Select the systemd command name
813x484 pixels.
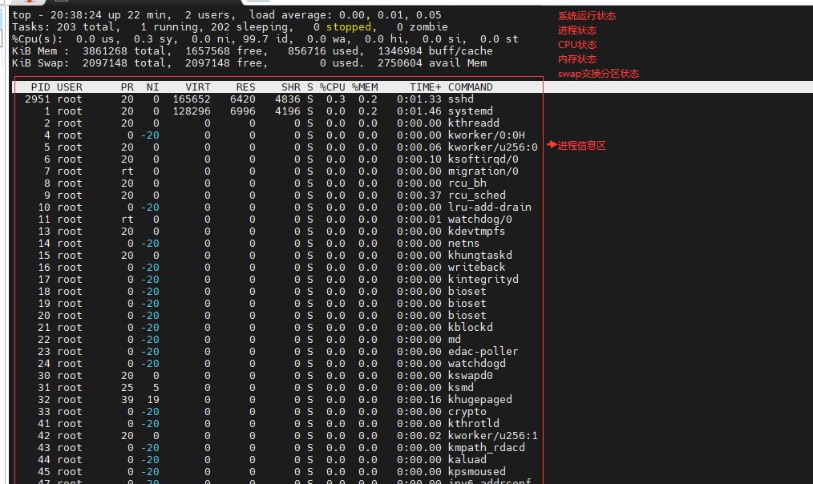471,111
